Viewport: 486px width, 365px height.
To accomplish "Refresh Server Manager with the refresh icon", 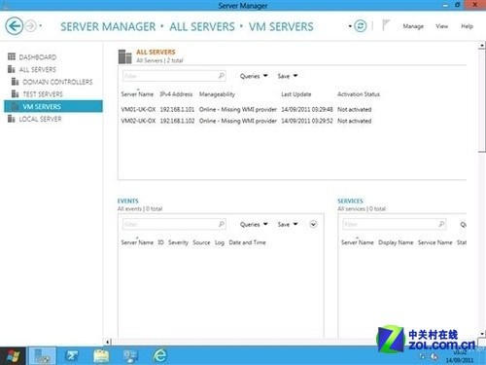I will point(360,26).
